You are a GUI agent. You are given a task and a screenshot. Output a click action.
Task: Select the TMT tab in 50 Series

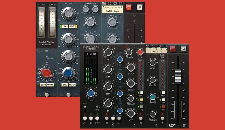tap(147, 46)
